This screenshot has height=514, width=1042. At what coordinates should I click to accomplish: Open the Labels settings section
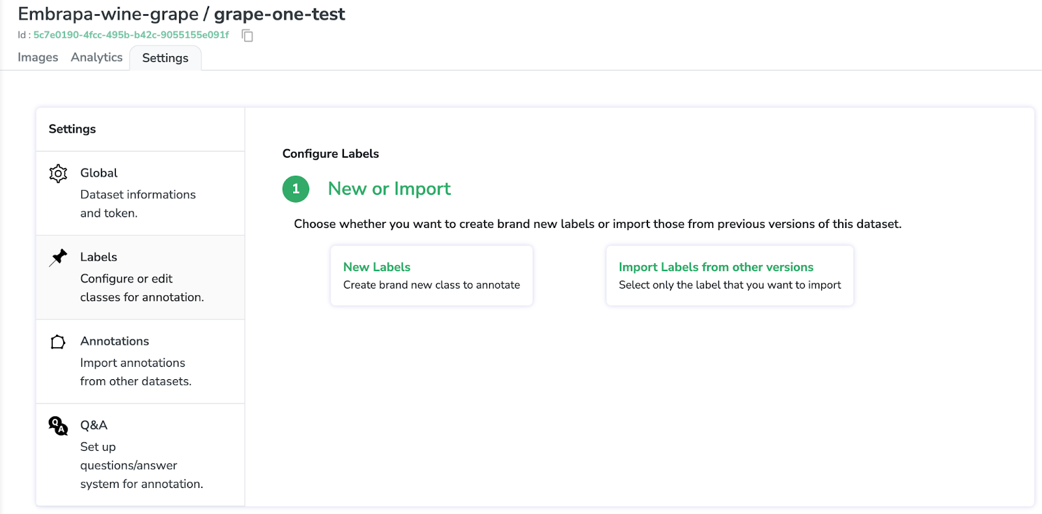[141, 278]
